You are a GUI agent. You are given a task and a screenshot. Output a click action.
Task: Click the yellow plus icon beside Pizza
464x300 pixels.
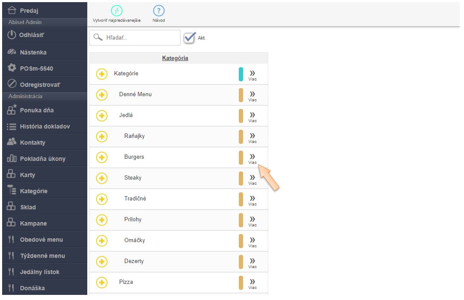tap(102, 283)
